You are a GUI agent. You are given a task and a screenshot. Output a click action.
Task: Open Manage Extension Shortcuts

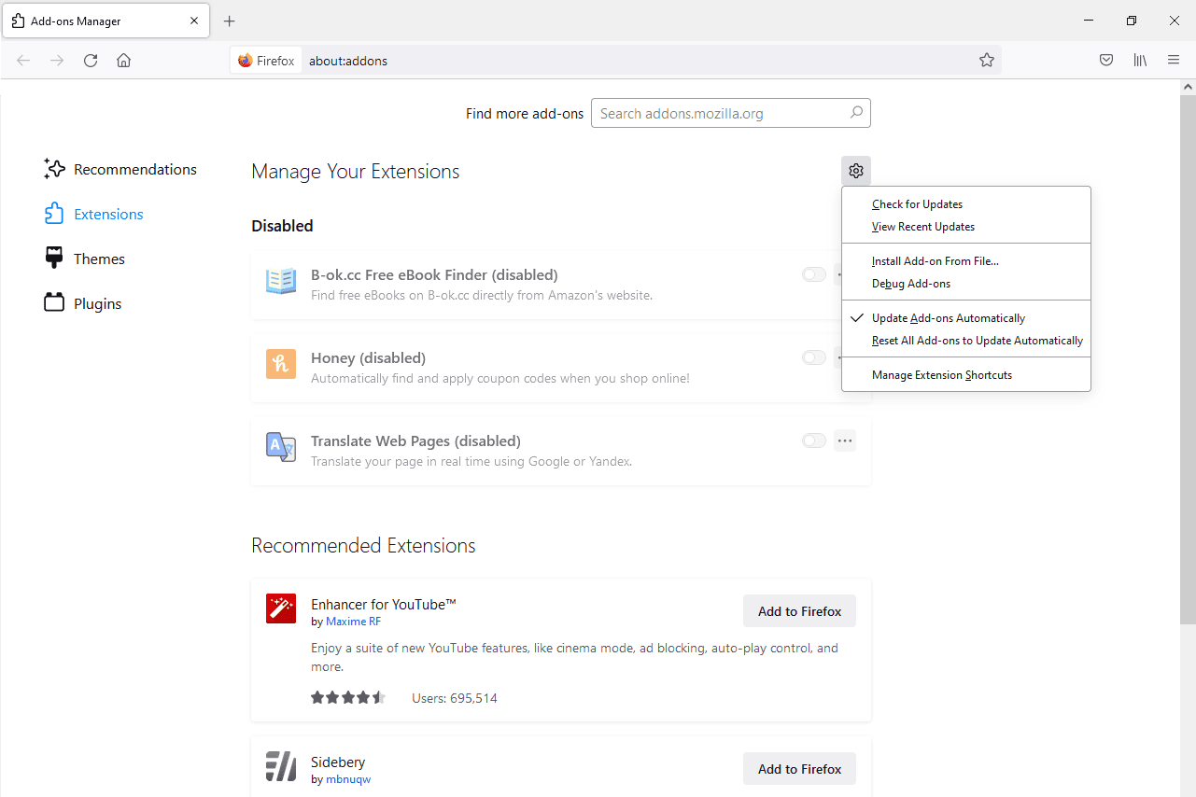[x=966, y=375]
